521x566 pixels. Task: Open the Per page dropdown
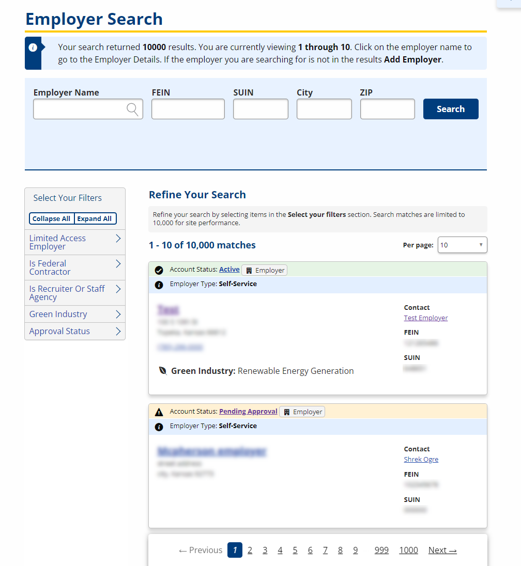(462, 245)
